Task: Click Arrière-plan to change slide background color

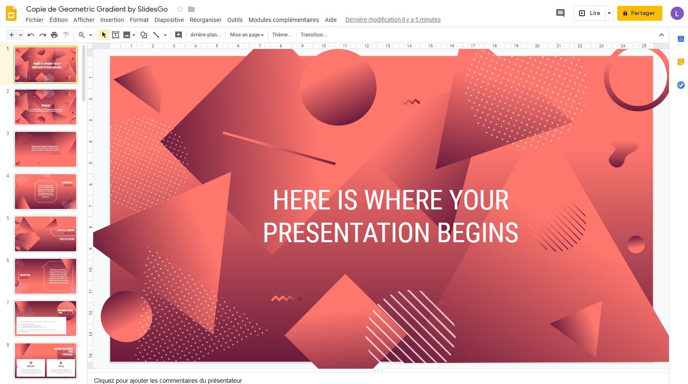Action: [x=205, y=35]
